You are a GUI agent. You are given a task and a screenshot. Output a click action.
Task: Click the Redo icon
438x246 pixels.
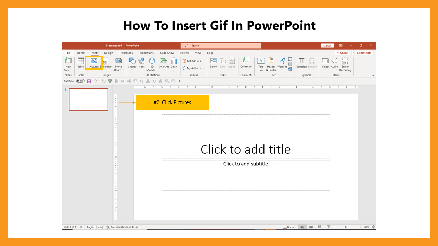(x=104, y=81)
